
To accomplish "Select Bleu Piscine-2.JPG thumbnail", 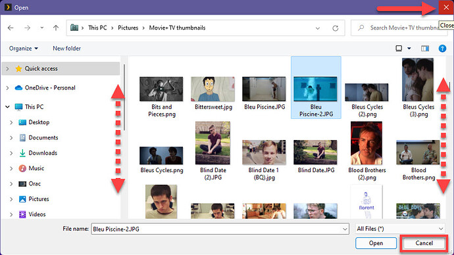I will click(x=315, y=89).
